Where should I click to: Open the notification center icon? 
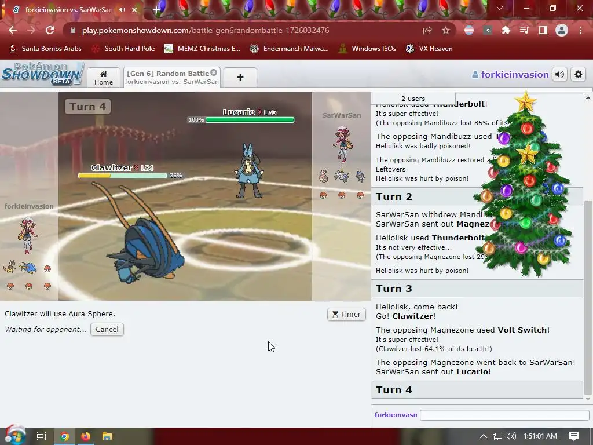[x=574, y=436]
